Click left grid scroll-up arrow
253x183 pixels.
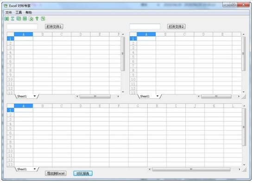123,34
